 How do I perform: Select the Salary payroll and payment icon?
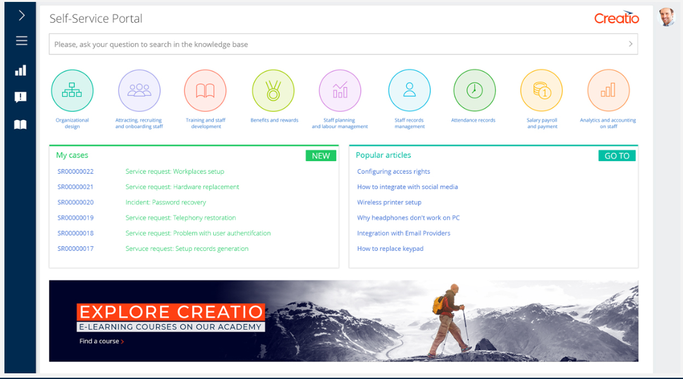click(541, 91)
